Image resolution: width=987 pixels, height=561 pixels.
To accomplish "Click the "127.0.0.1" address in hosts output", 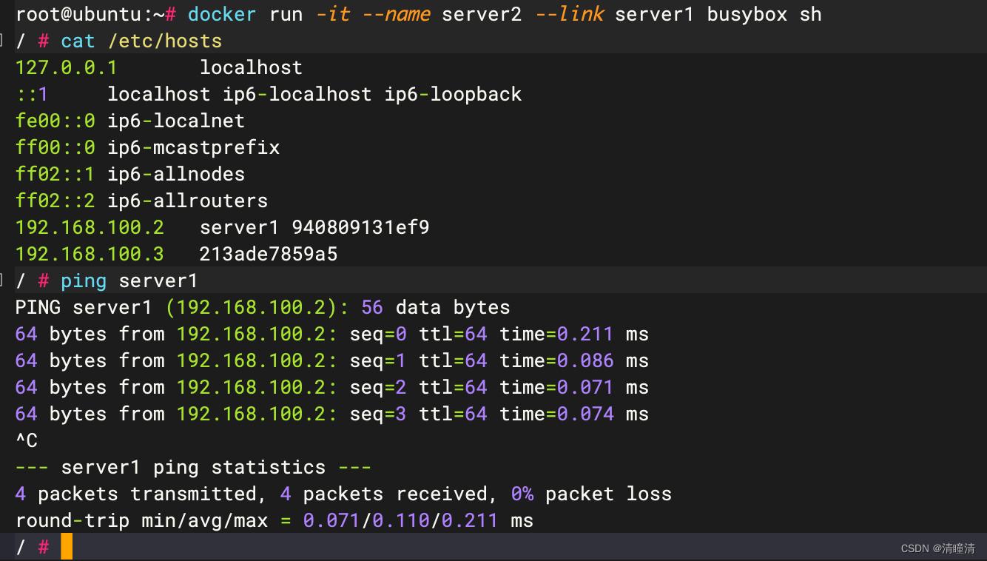I will (67, 67).
